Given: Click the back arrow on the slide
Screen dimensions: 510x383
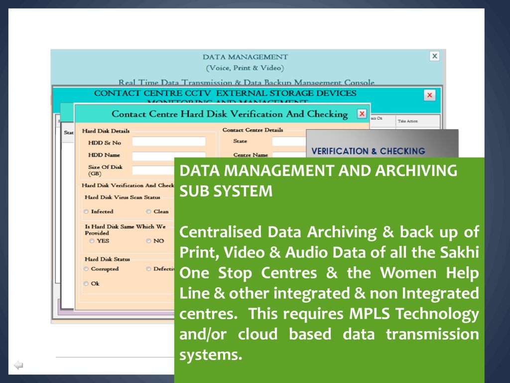Looking at the screenshot, I should [18, 366].
